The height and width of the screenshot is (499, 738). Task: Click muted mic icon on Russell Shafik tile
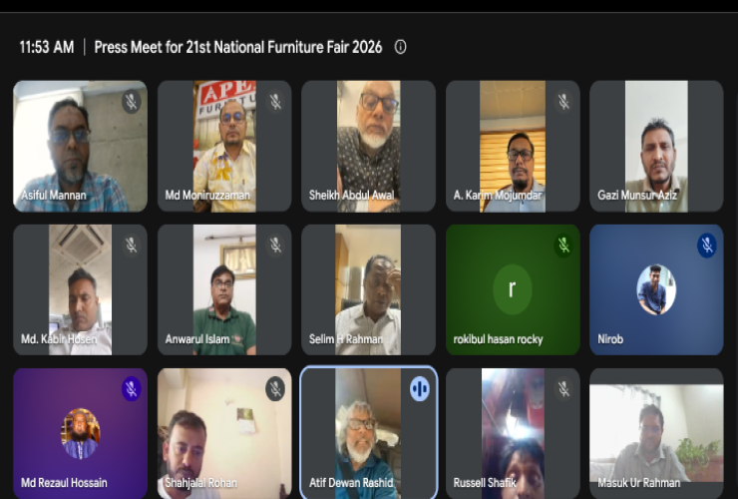click(x=563, y=389)
